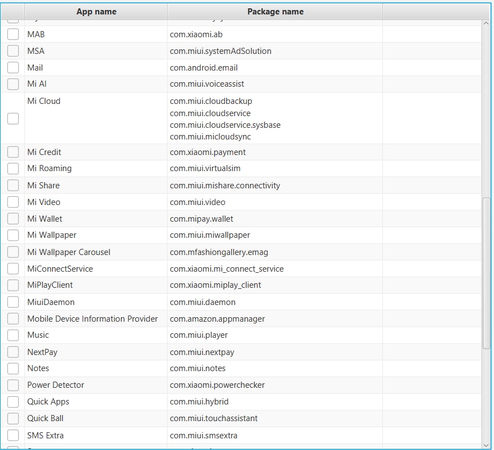Select "com.miui.smsextra" package text
Screen dimensions: 494x450
coord(204,436)
